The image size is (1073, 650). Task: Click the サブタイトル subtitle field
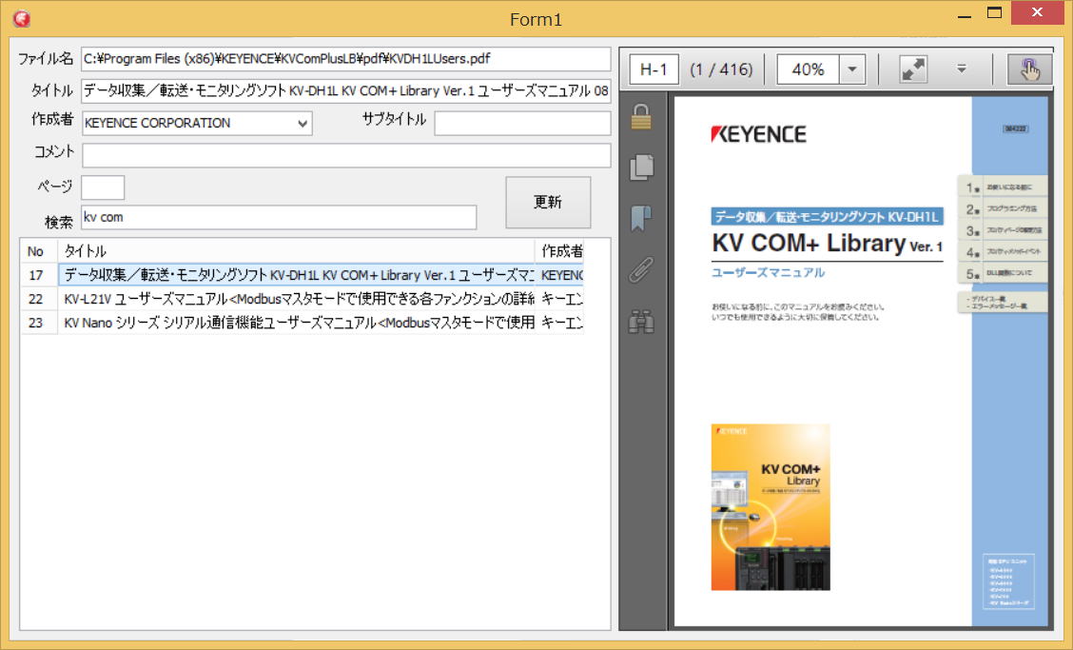coord(523,124)
